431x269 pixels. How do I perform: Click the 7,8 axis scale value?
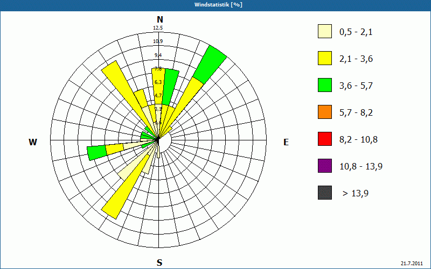coord(158,69)
